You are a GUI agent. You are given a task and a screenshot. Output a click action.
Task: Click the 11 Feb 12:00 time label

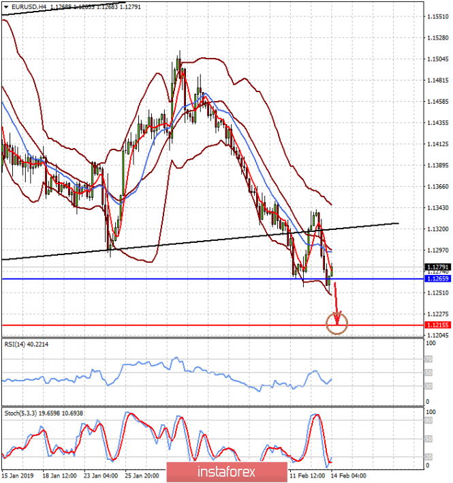(305, 475)
